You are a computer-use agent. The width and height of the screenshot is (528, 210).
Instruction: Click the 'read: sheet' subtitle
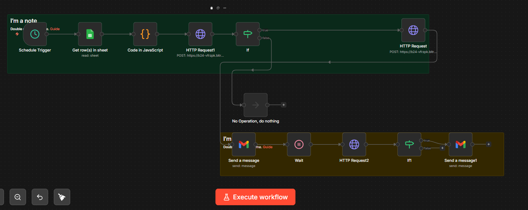pyautogui.click(x=90, y=56)
